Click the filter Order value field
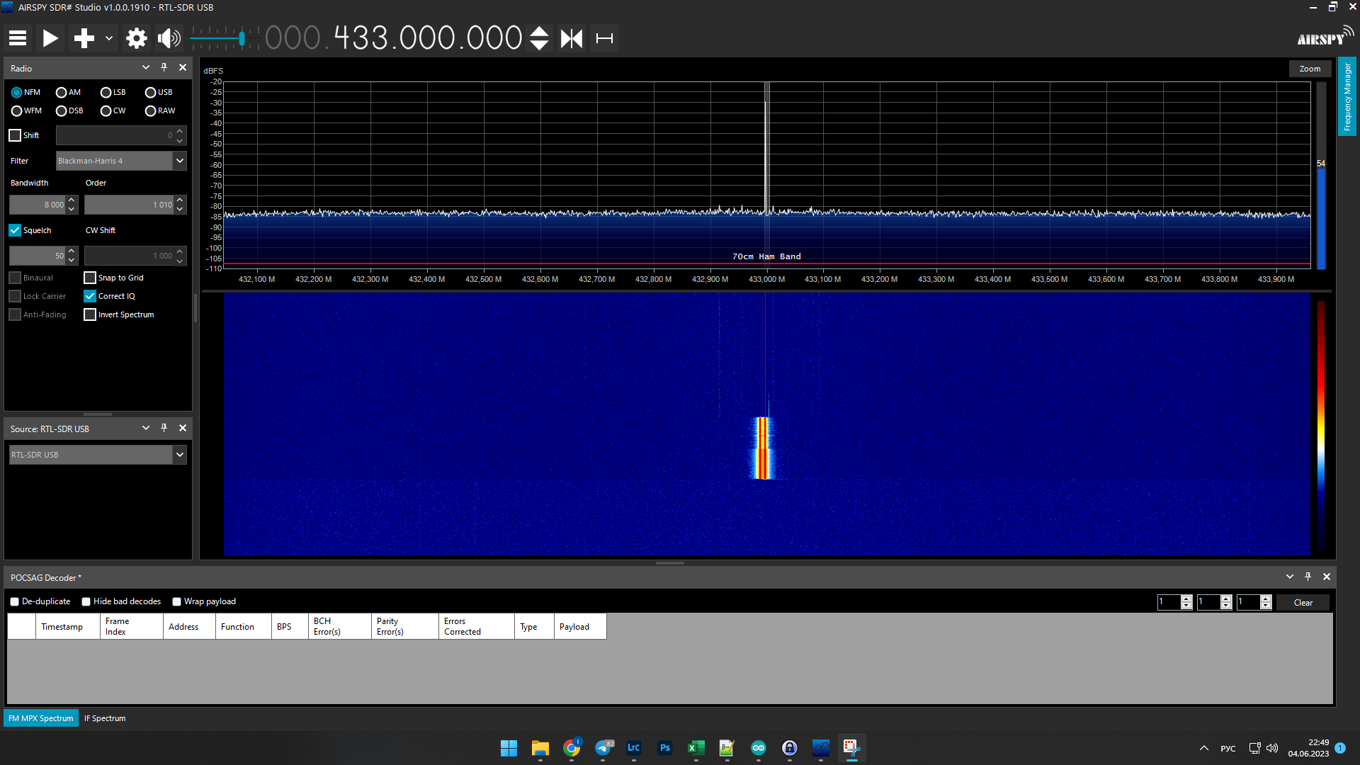 (129, 205)
